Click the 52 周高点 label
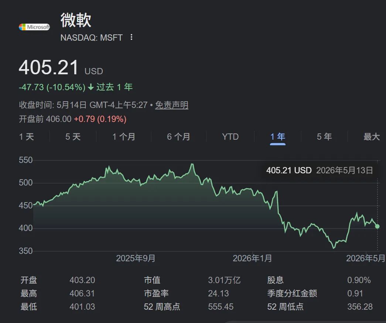This screenshot has height=323, width=386. [x=162, y=307]
